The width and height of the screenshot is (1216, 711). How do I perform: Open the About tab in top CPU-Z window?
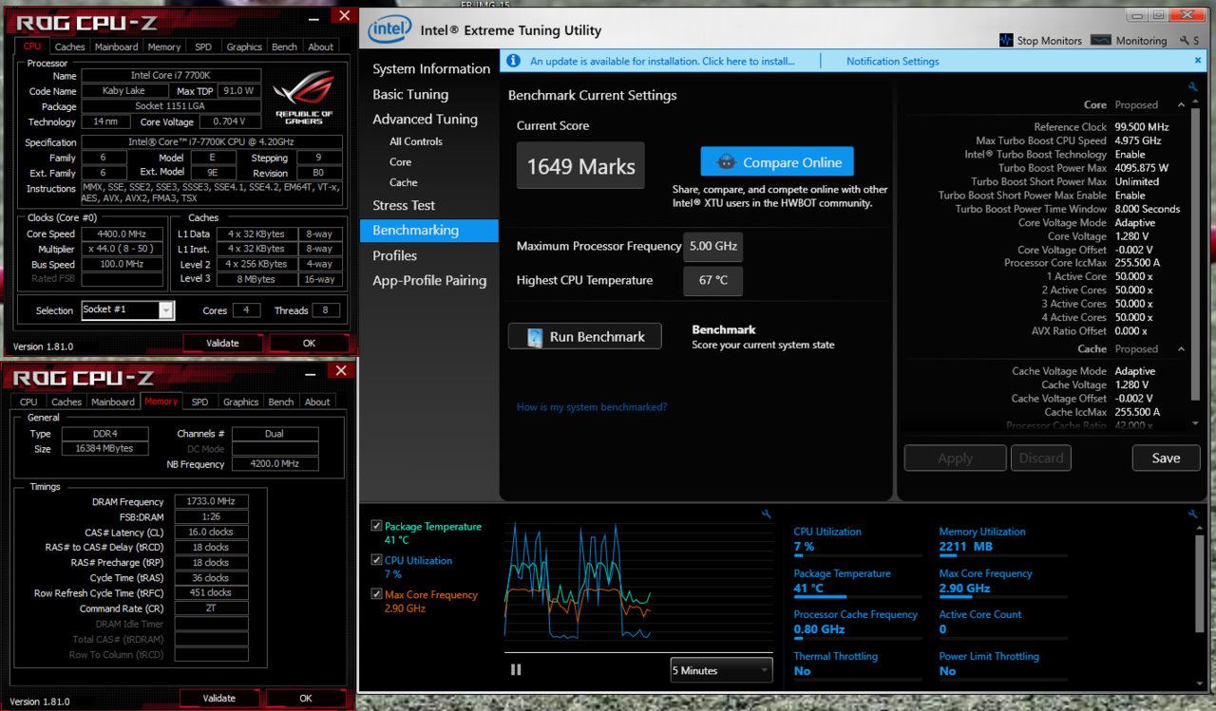(x=321, y=47)
